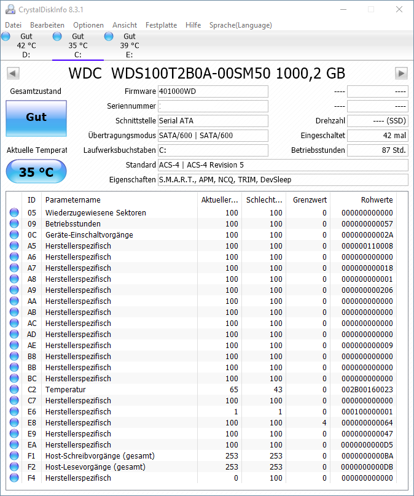This screenshot has height=496, width=414.
Task: Click the Rohwerte column header
Action: [x=363, y=200]
